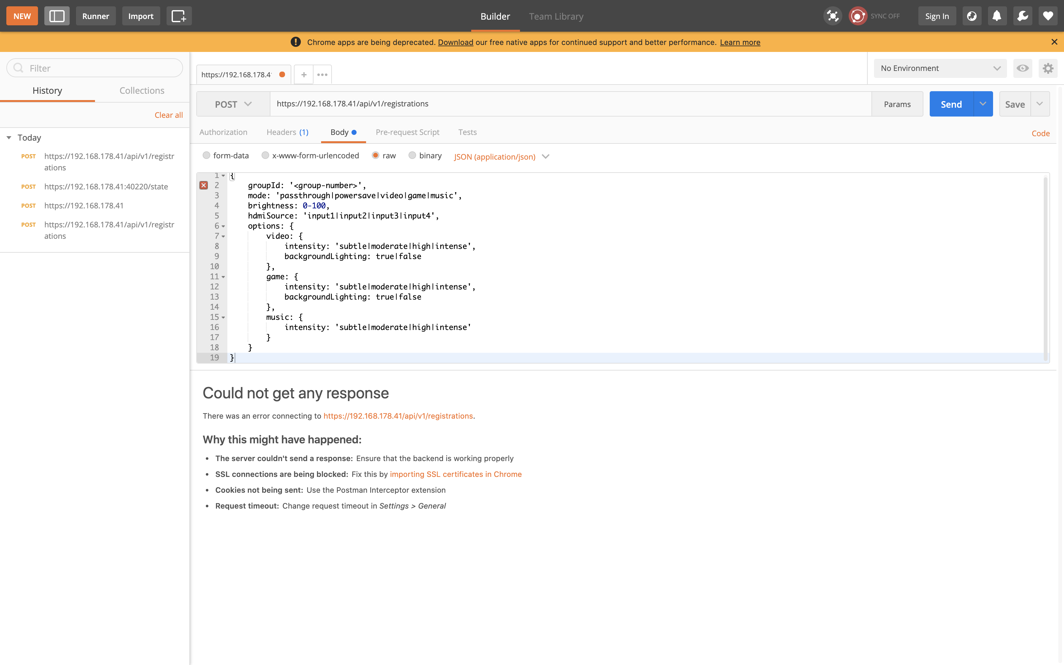Open the wrench settings icon

[1022, 16]
